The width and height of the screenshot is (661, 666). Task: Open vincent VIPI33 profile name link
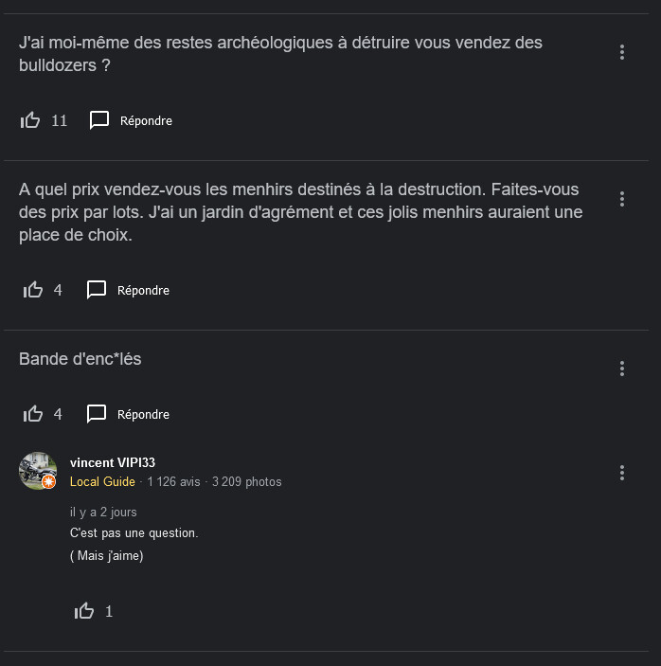[113, 462]
